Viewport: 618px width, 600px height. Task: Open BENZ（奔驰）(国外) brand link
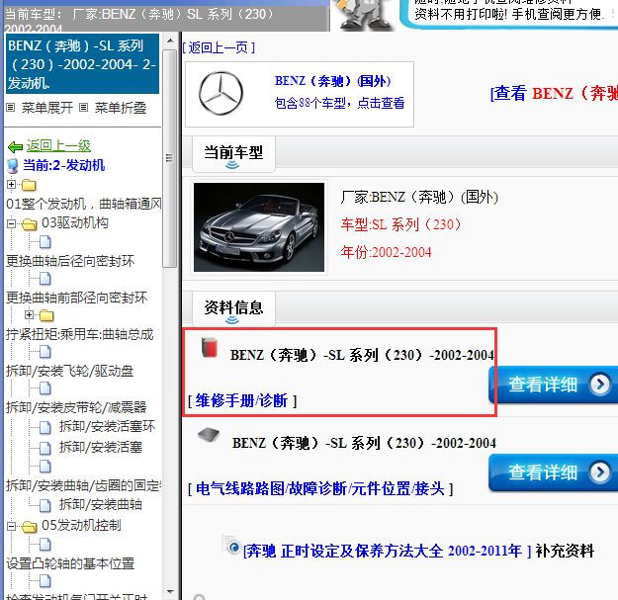pyautogui.click(x=333, y=81)
